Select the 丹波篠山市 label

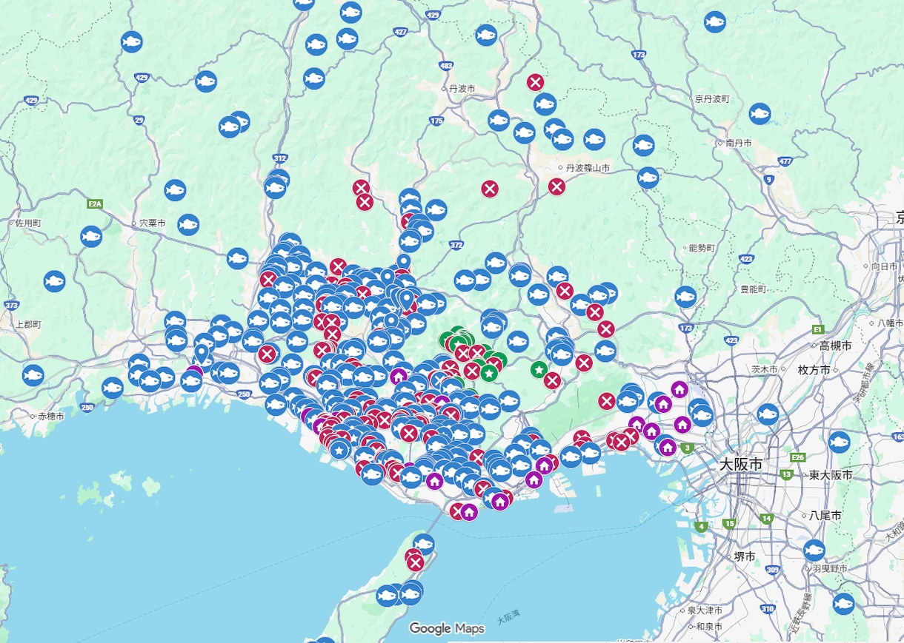588,168
